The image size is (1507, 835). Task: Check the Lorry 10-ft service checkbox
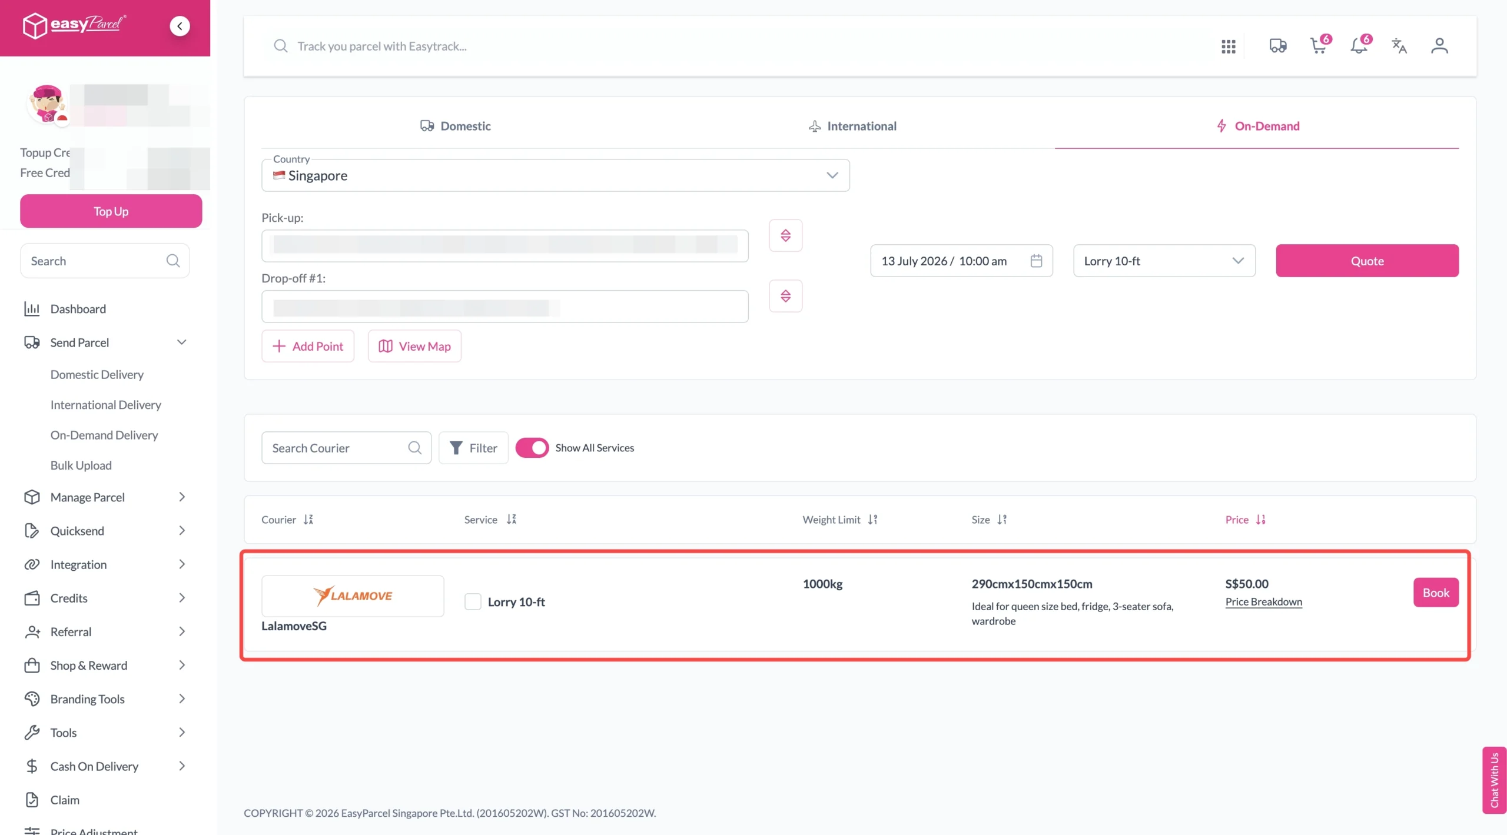pyautogui.click(x=473, y=602)
